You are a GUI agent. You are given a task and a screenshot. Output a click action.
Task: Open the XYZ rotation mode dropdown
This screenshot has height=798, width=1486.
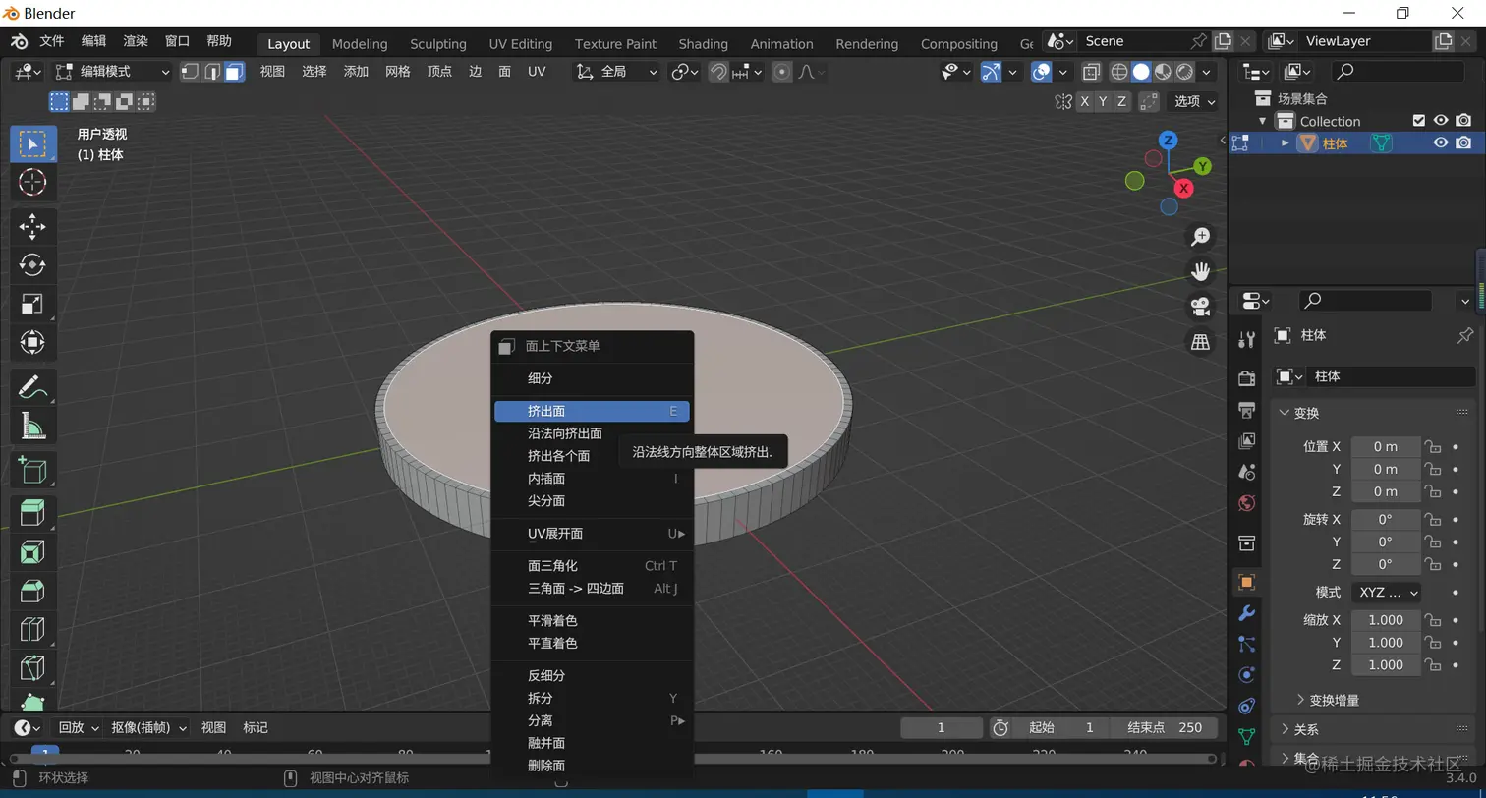click(x=1387, y=593)
